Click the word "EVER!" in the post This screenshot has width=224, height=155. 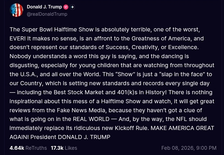(17, 38)
